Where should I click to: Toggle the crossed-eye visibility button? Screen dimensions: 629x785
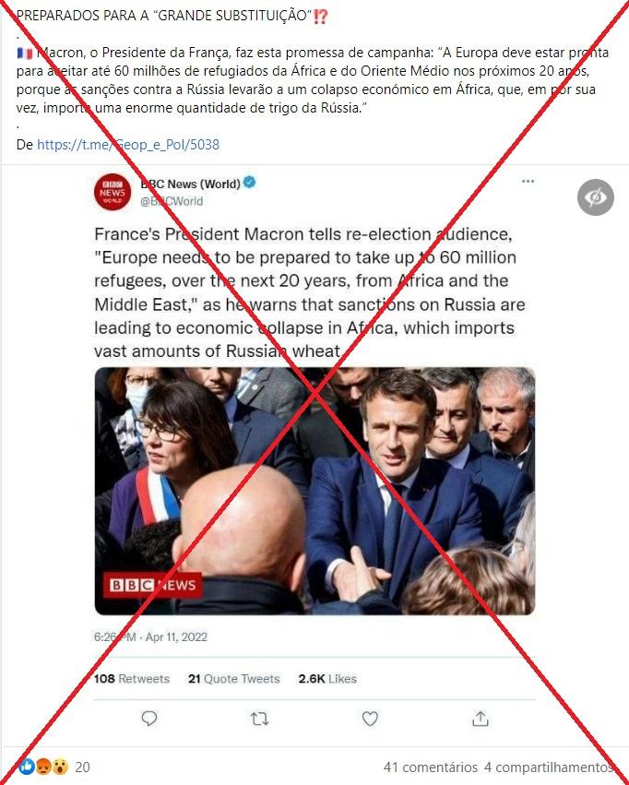click(596, 197)
